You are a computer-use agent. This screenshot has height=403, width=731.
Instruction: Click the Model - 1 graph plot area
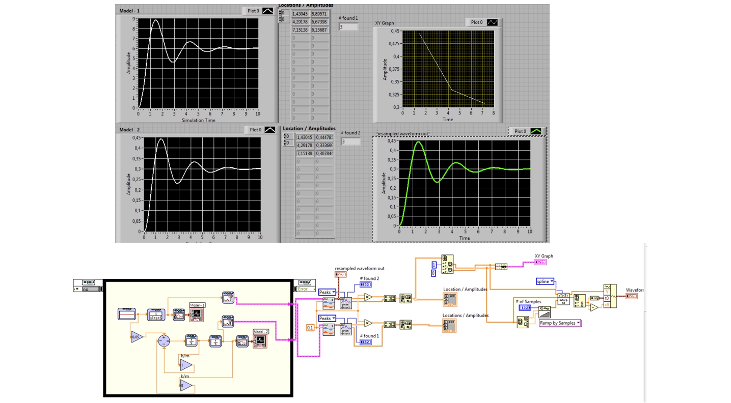coord(198,63)
